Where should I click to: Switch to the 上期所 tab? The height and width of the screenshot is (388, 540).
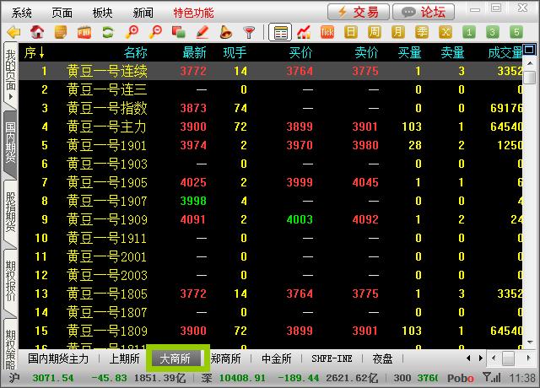click(125, 358)
